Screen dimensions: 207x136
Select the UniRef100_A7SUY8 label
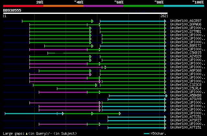(186, 99)
